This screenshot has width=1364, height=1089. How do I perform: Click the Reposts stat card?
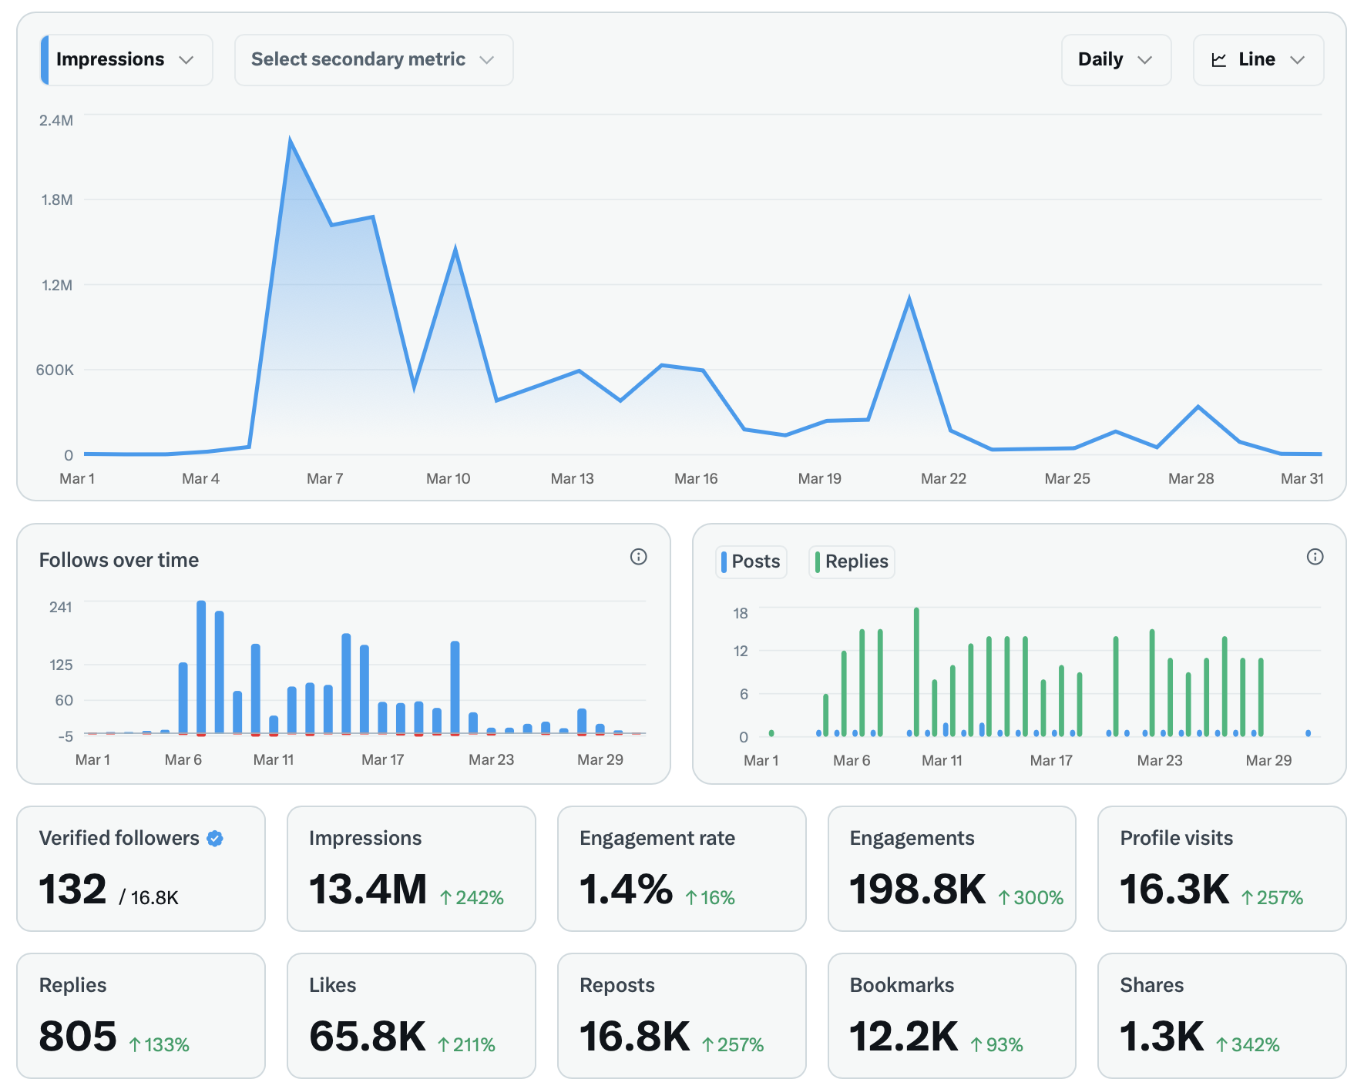[681, 1015]
